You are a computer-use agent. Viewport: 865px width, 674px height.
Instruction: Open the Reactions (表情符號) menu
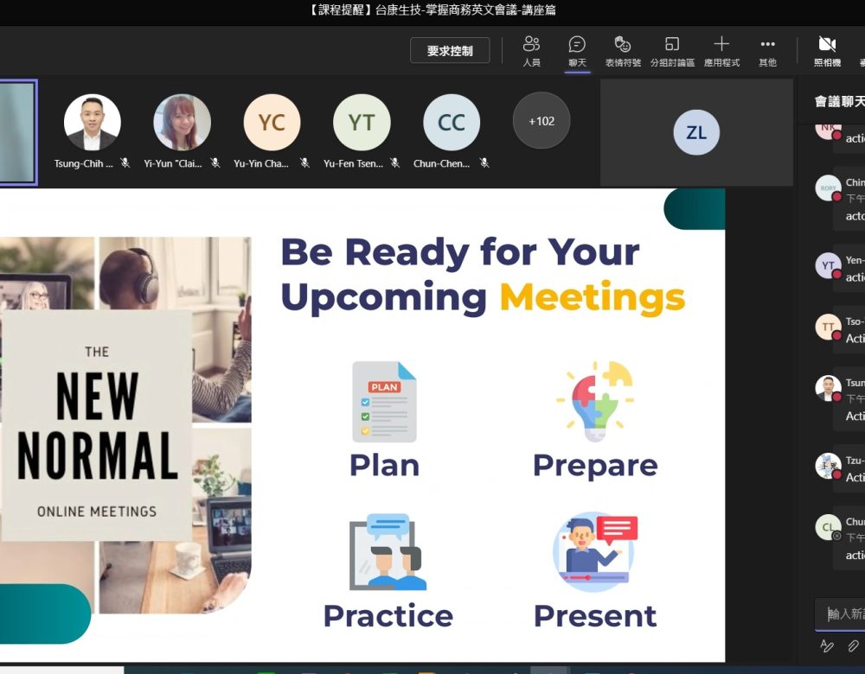pyautogui.click(x=623, y=50)
